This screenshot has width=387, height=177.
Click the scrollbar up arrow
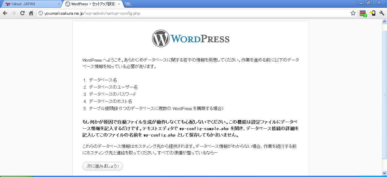tap(385, 22)
